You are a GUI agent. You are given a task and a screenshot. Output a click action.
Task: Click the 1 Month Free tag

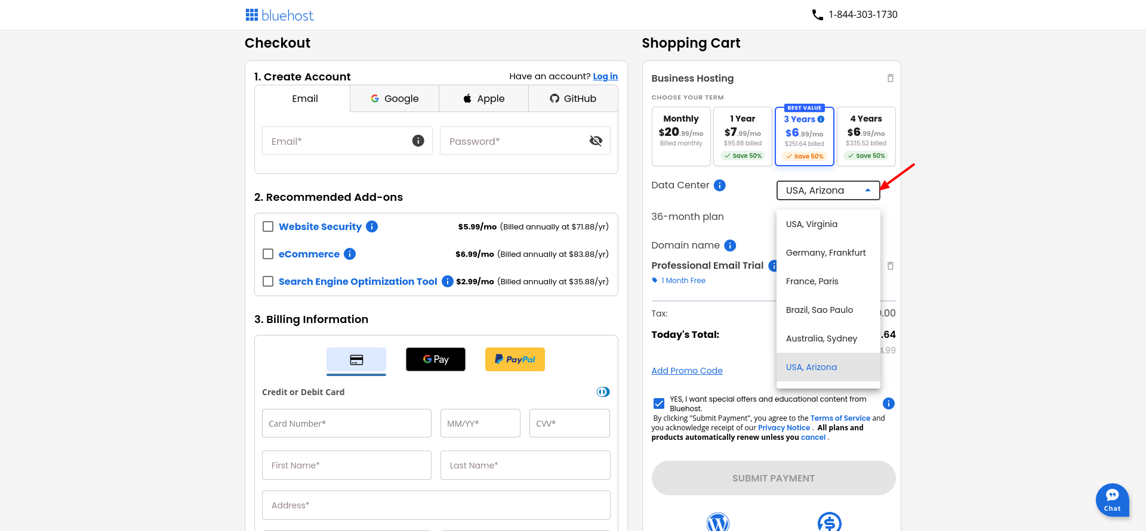[x=679, y=281]
